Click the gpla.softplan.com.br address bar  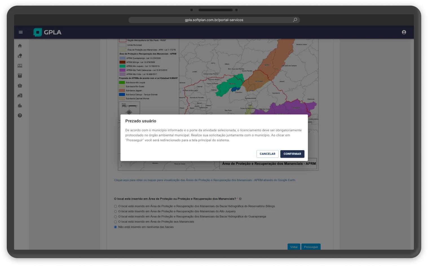214,20
